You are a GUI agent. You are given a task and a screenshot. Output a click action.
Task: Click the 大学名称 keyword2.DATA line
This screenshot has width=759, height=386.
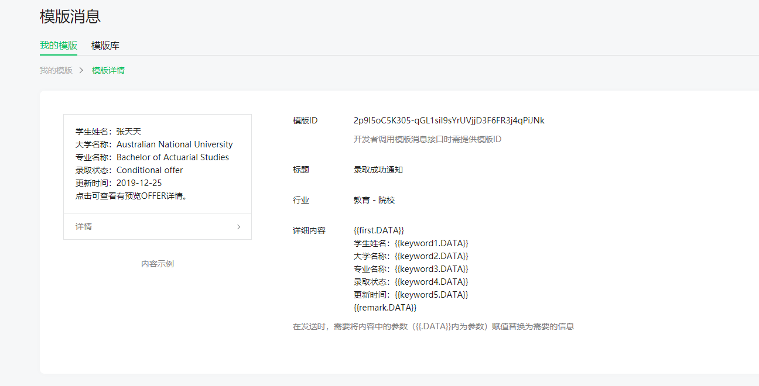[x=411, y=256]
